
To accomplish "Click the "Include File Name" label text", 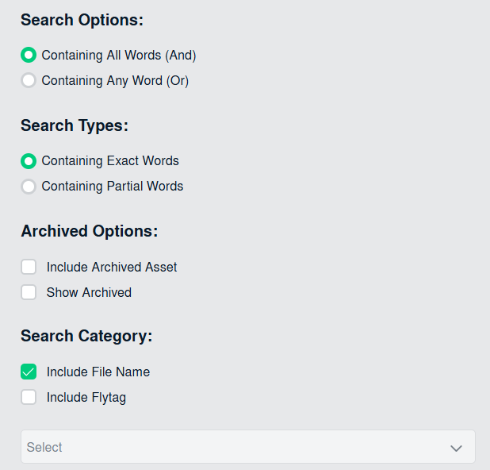I will [x=98, y=372].
